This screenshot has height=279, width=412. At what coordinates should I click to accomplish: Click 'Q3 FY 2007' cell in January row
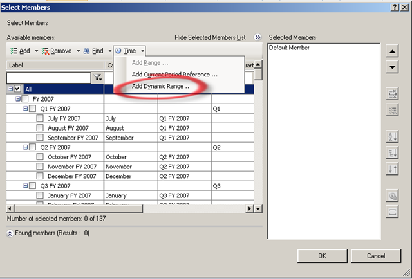point(185,195)
